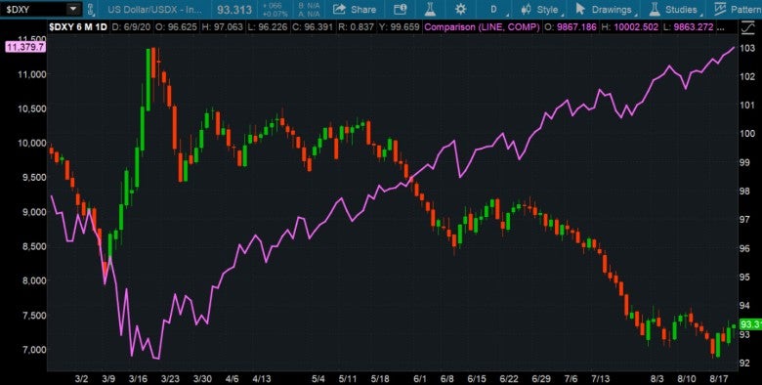Click the symbol link chain icon
Viewport: 762px width, 385px height.
click(90, 9)
